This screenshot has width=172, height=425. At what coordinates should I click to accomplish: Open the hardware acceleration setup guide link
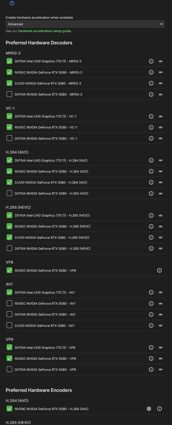pyautogui.click(x=45, y=31)
